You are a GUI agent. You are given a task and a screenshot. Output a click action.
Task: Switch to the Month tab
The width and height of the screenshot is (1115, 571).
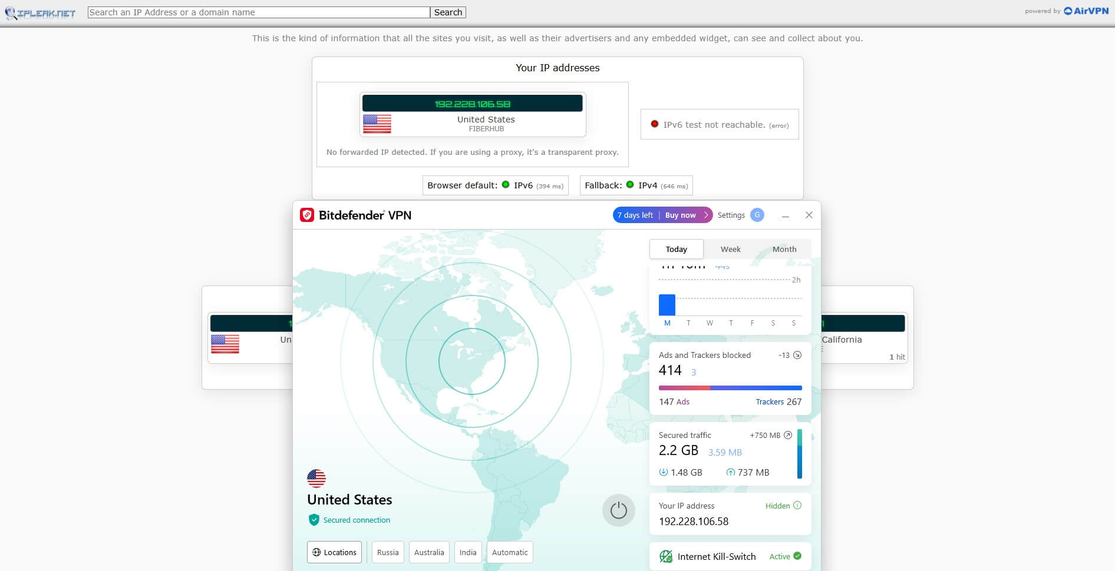pyautogui.click(x=784, y=249)
